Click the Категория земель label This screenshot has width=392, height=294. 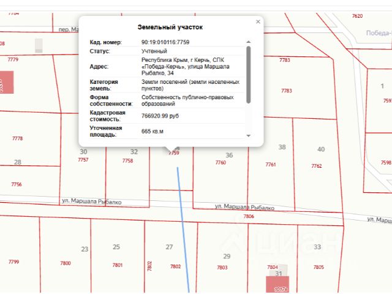coord(104,85)
